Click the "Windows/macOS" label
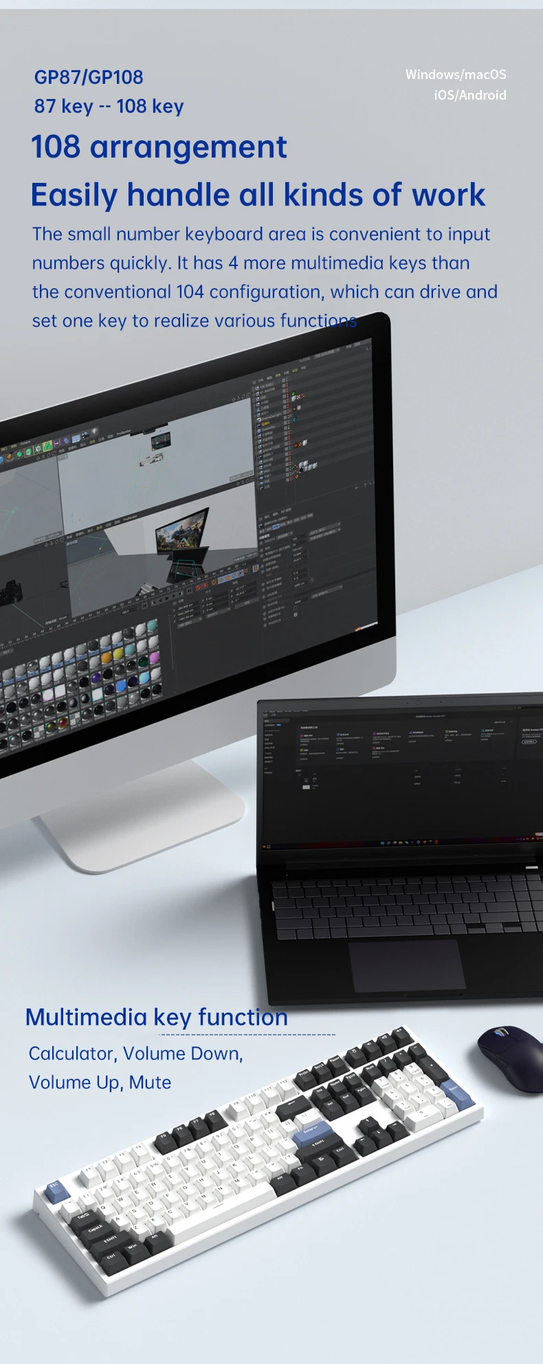 click(x=456, y=74)
